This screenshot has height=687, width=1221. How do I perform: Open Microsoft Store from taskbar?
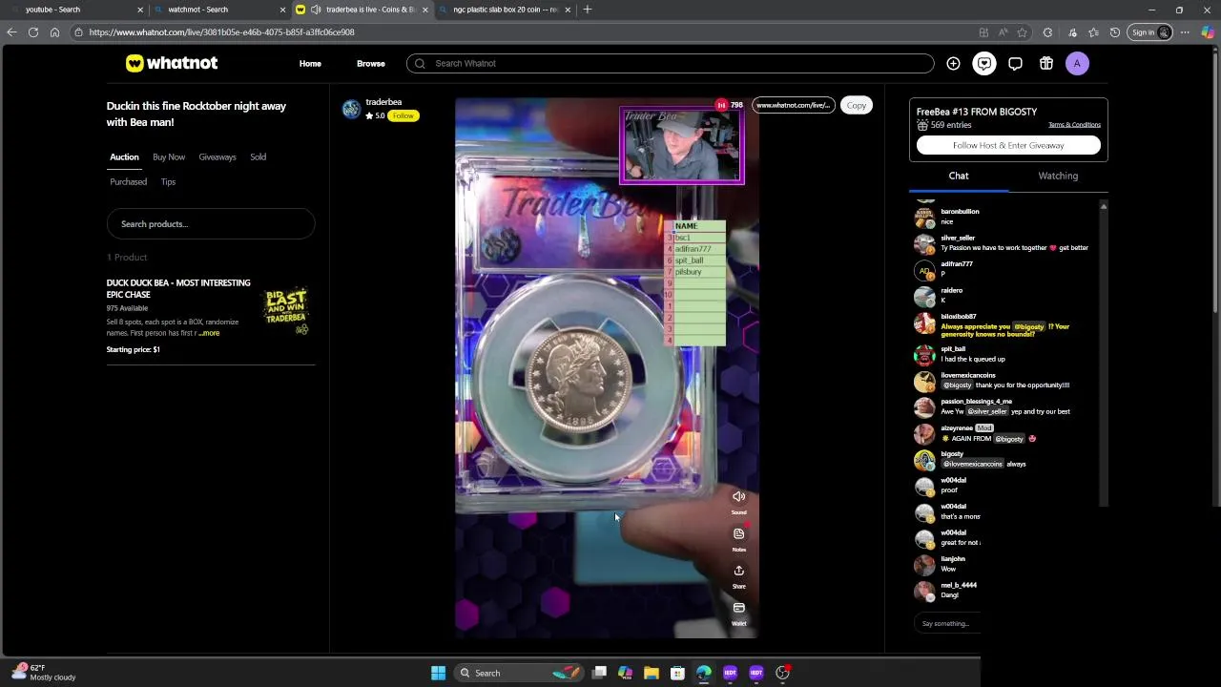(677, 673)
